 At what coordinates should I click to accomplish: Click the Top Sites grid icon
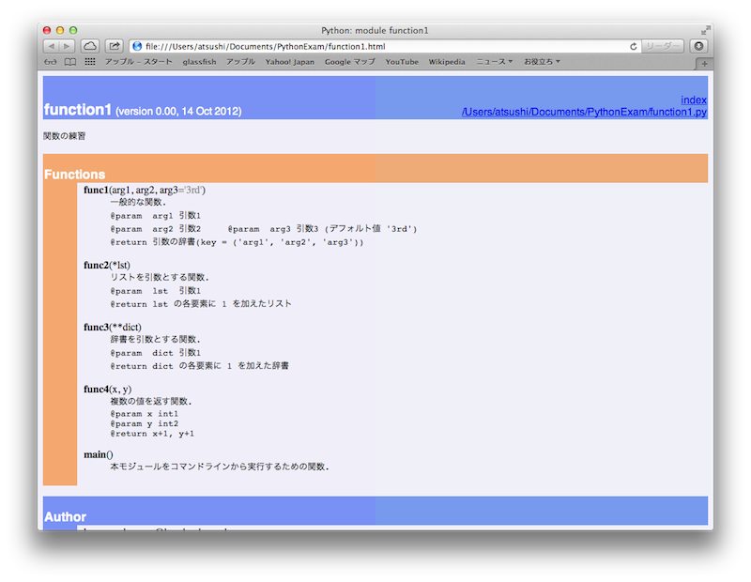tap(89, 62)
